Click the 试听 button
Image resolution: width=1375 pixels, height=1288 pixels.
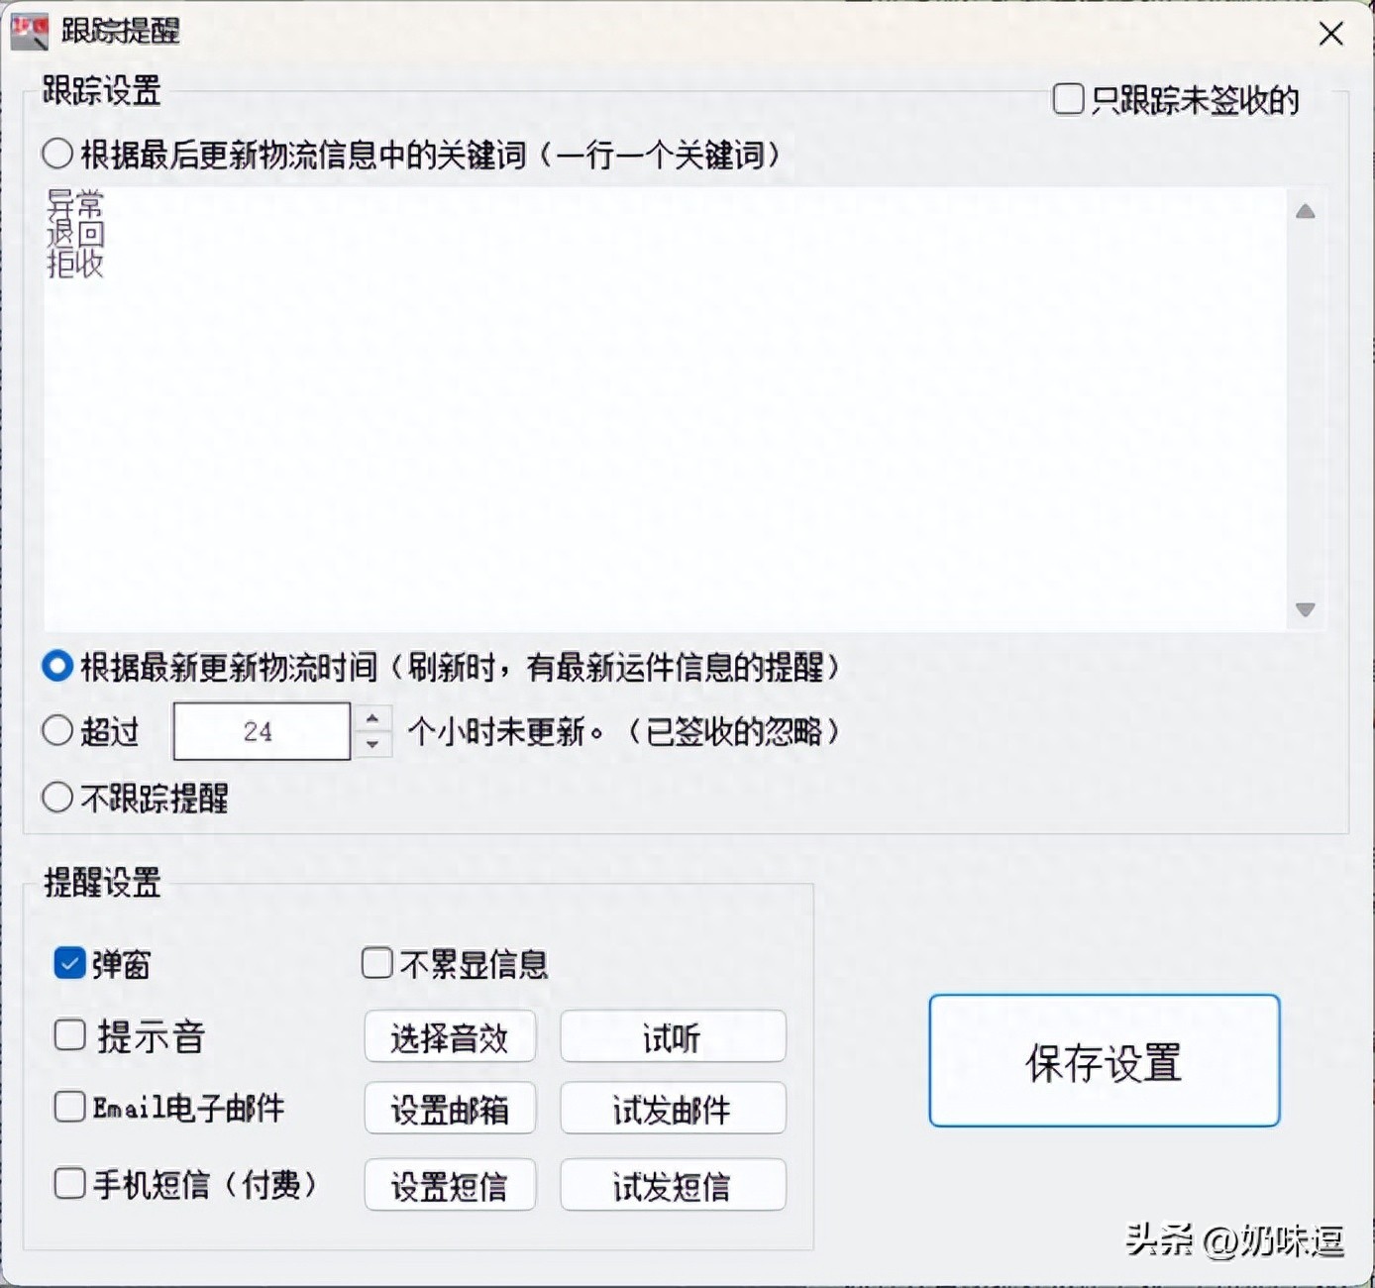pyautogui.click(x=673, y=1036)
